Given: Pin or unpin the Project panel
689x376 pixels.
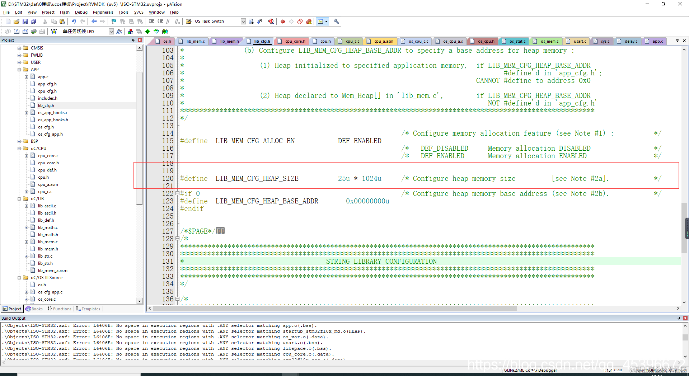Looking at the screenshot, I should [x=133, y=40].
